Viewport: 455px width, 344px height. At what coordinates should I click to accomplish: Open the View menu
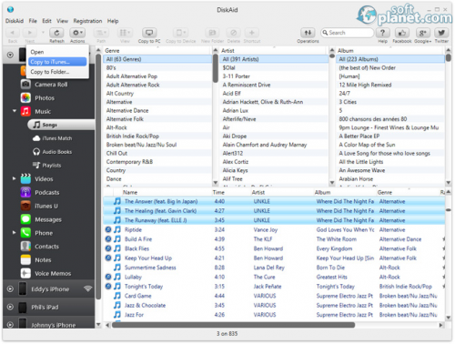coord(62,21)
